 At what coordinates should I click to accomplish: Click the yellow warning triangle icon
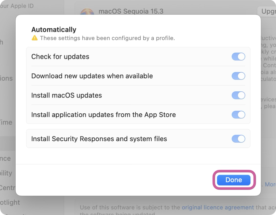click(35, 38)
